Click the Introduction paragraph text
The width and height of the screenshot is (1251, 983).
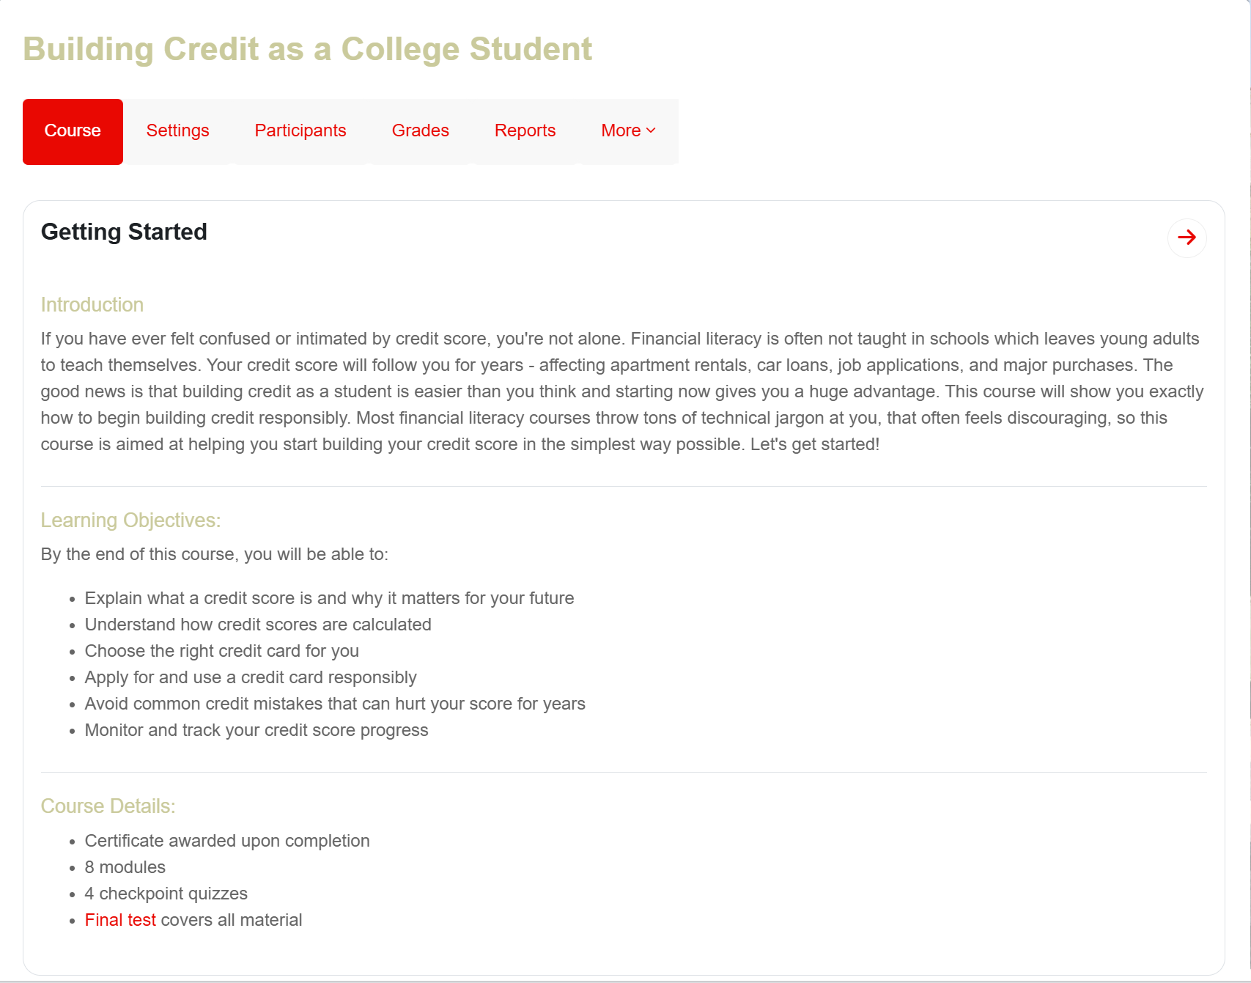tap(623, 391)
